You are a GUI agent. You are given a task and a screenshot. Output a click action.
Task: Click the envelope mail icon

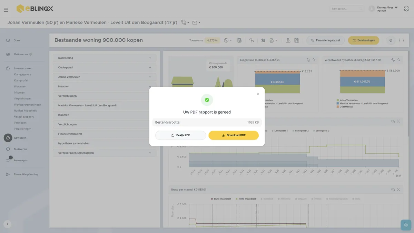pyautogui.click(x=195, y=23)
